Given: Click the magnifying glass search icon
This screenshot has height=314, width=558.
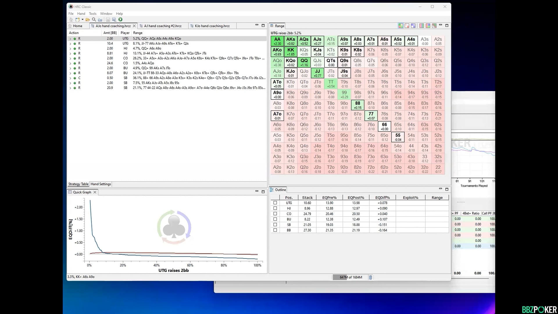Looking at the screenshot, I should pyautogui.click(x=94, y=19).
